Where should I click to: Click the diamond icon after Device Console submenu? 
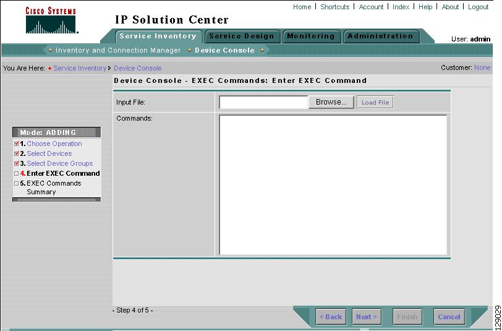click(263, 50)
